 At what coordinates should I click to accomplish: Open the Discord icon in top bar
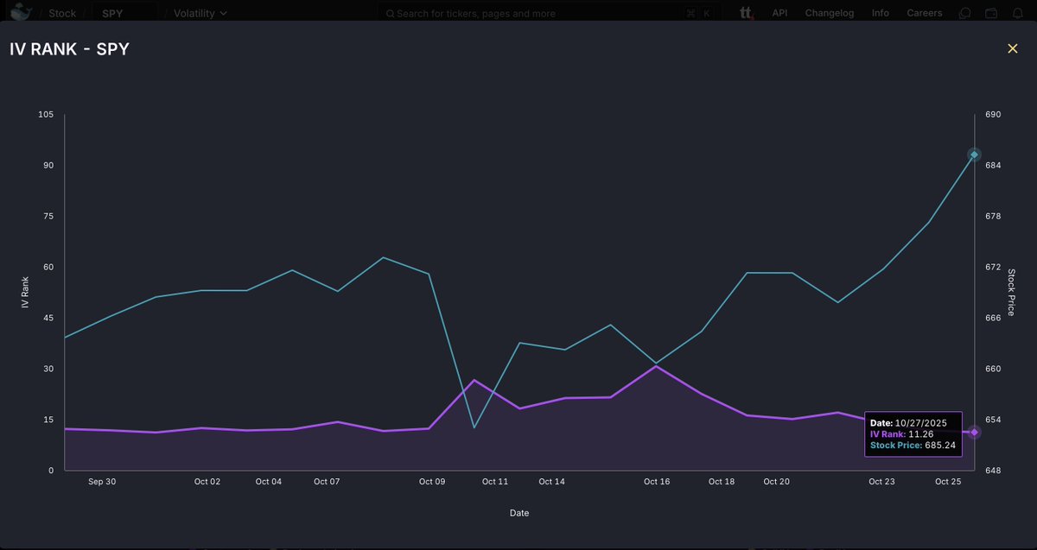click(x=965, y=13)
